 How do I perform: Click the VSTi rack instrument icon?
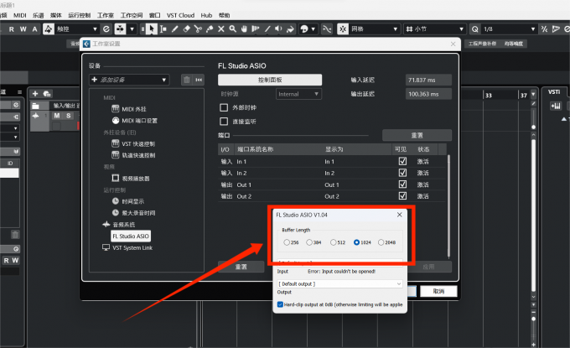pos(555,106)
